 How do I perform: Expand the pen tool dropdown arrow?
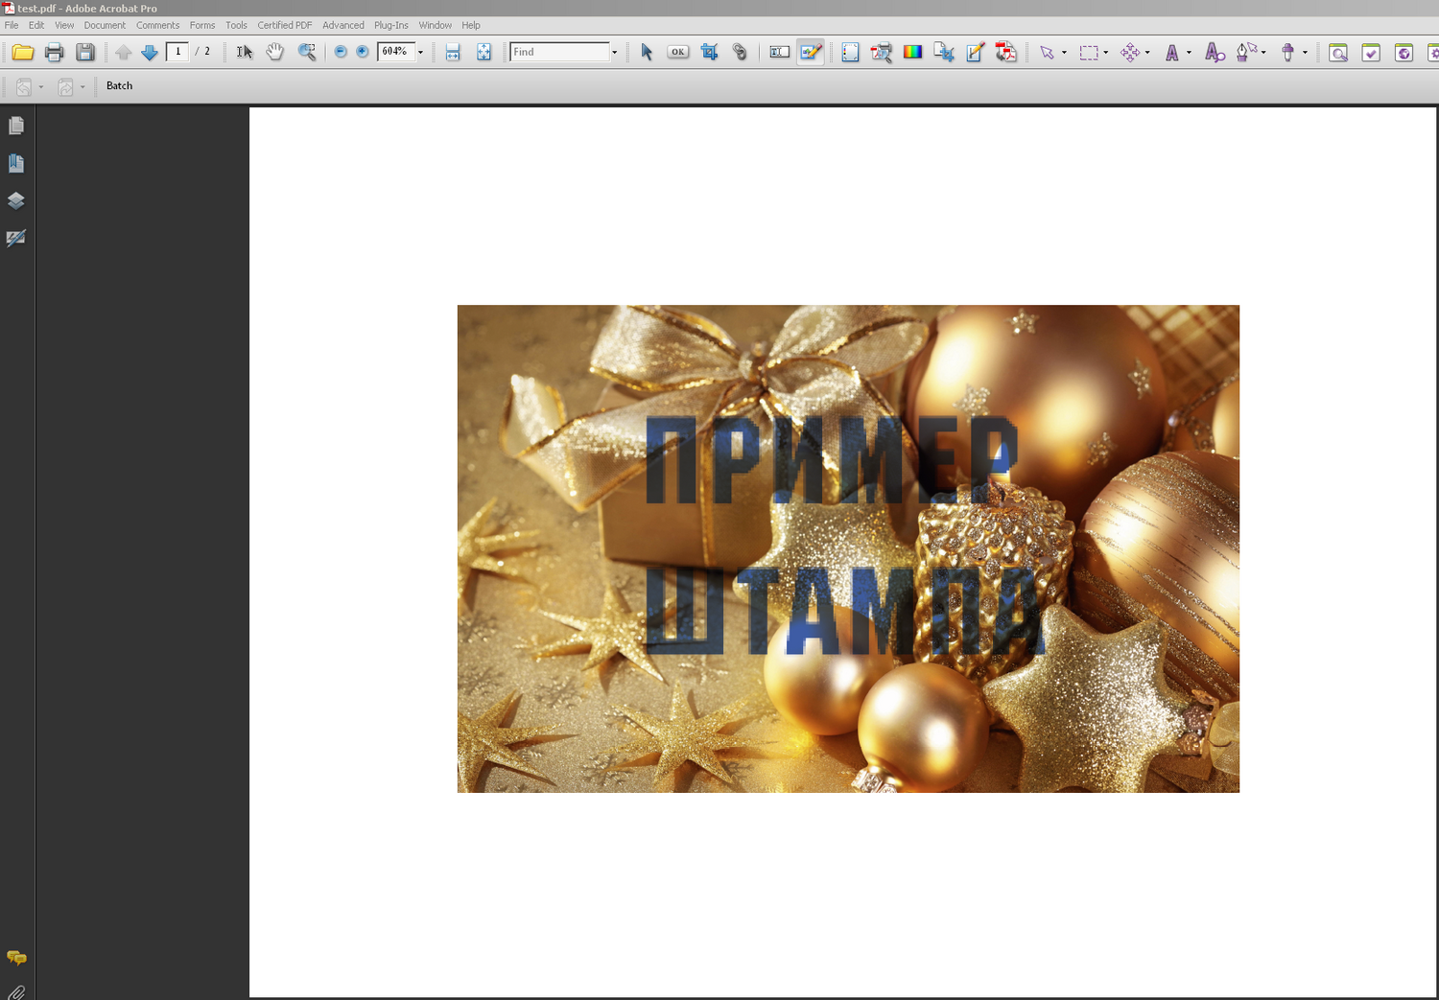[1263, 53]
